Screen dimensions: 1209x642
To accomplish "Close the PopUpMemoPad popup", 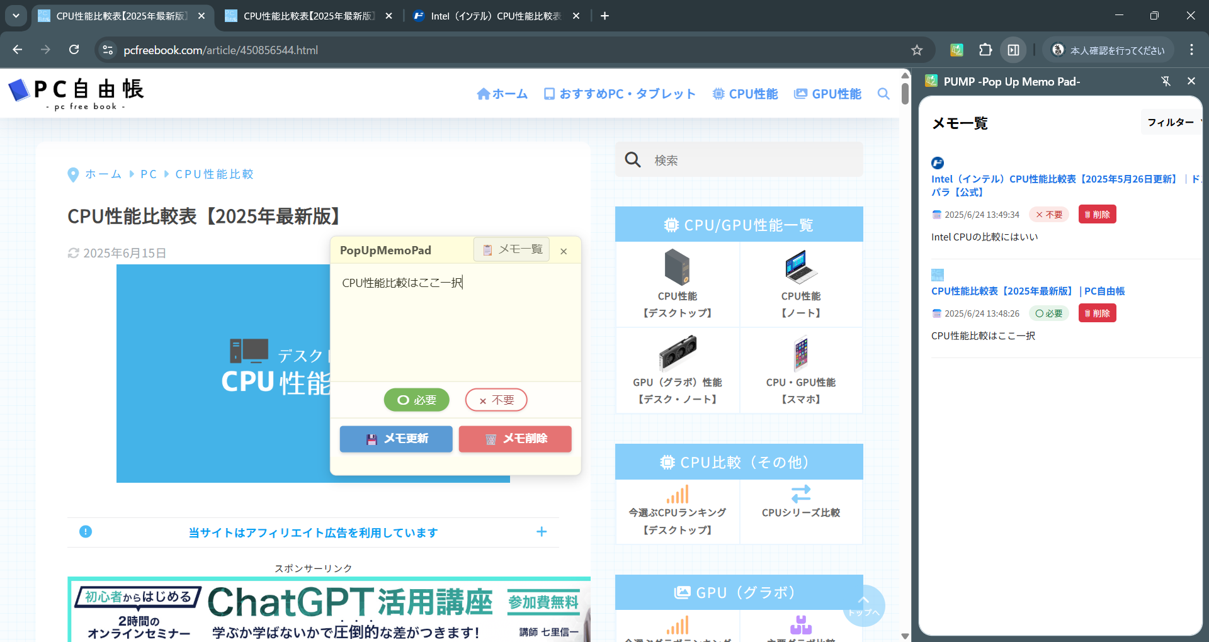I will (x=564, y=251).
